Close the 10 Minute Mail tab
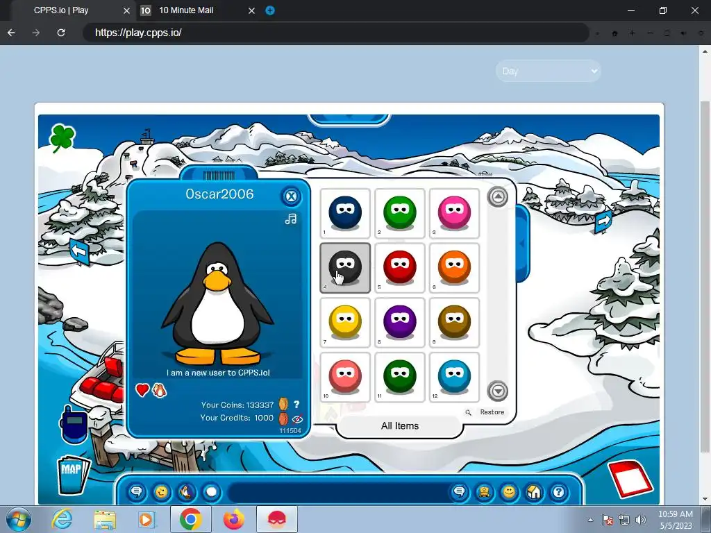This screenshot has height=533, width=711. coord(251,10)
